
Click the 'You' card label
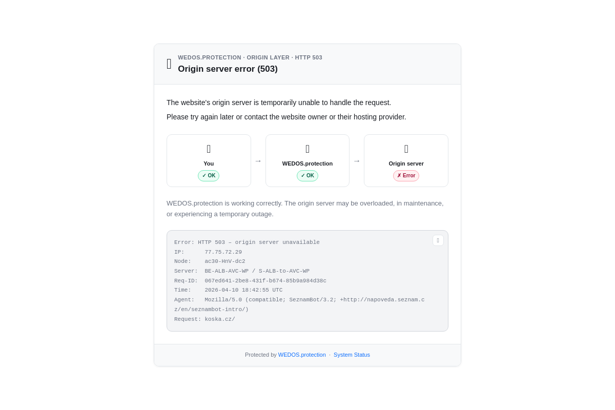(x=209, y=163)
